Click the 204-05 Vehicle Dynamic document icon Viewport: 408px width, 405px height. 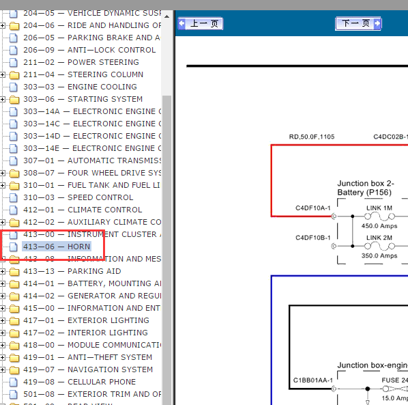(14, 14)
